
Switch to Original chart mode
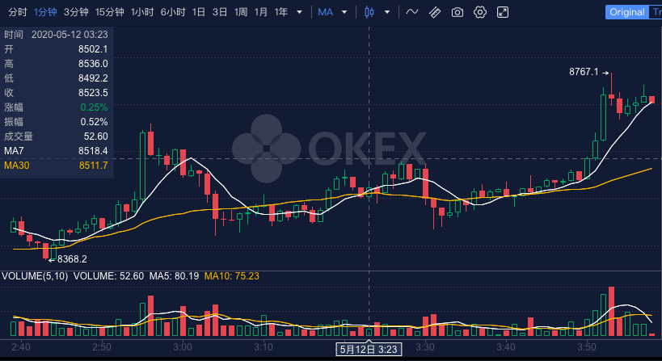(627, 12)
